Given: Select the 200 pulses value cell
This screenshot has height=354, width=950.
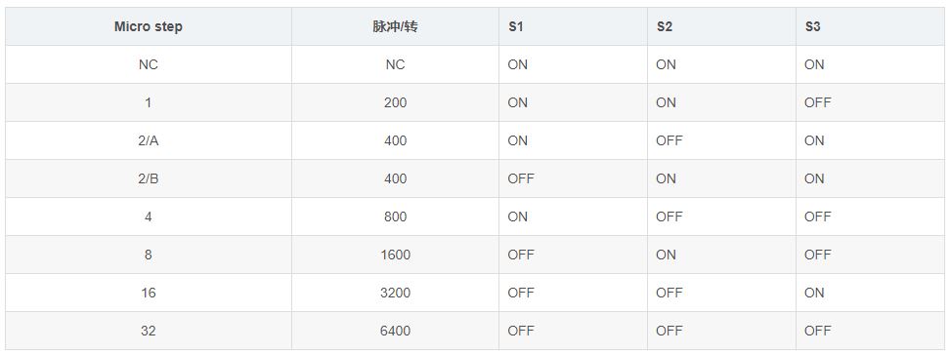Looking at the screenshot, I should point(395,102).
